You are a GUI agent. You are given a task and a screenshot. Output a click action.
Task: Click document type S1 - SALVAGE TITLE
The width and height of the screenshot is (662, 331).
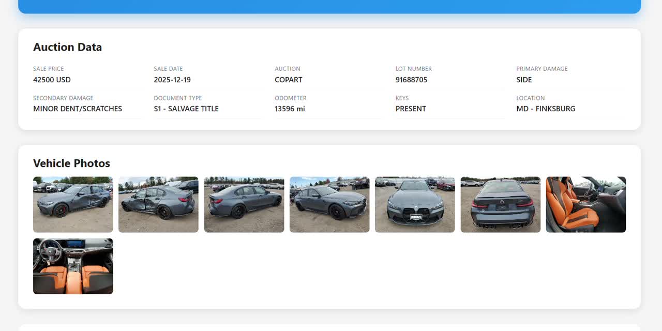click(x=186, y=109)
